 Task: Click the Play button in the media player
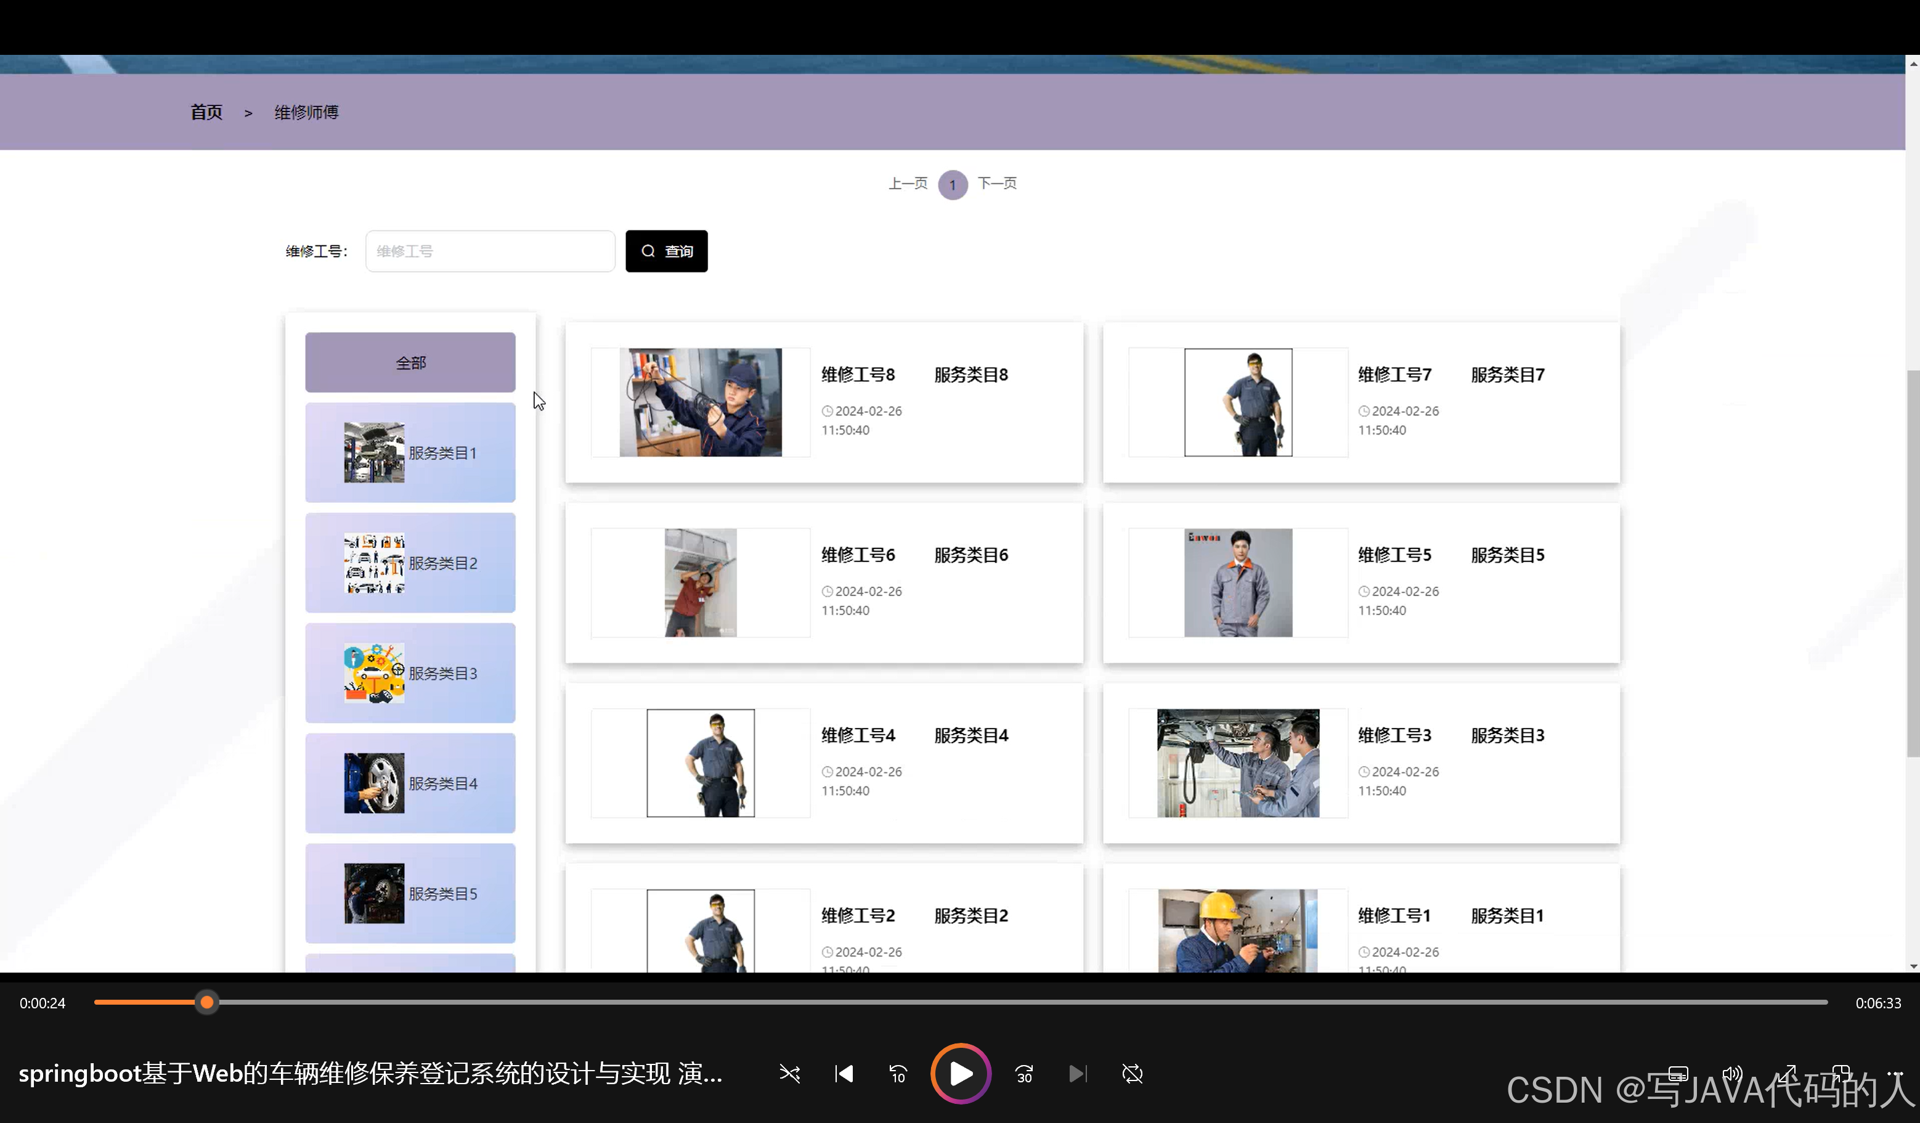coord(961,1074)
